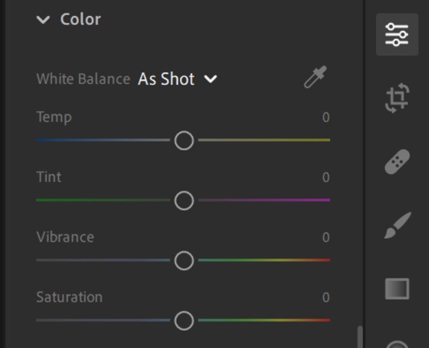Image resolution: width=429 pixels, height=348 pixels.
Task: Click the magenta end of Tint track
Action: point(325,200)
